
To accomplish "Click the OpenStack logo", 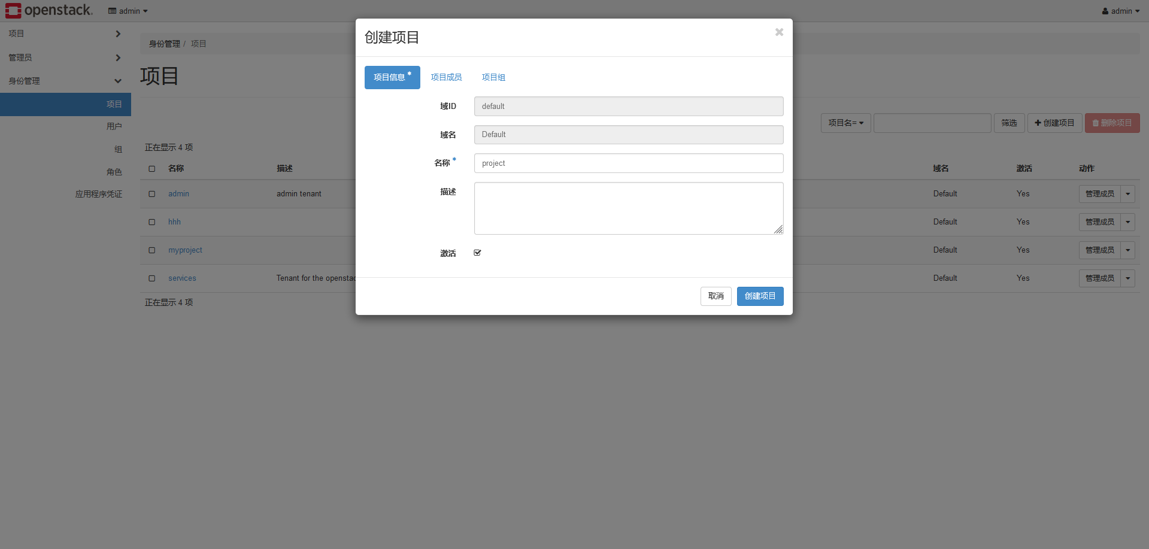I will point(49,10).
